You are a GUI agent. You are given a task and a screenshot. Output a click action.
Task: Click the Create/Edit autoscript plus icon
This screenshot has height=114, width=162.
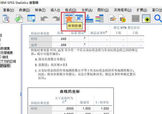click(x=146, y=19)
